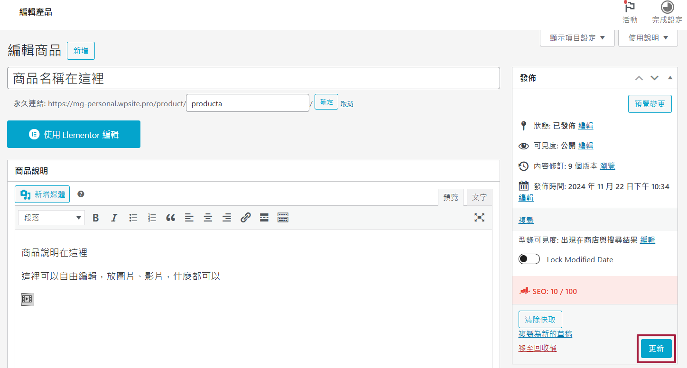Screen dimensions: 687x368
Task: Toggle Lock Modified Date switch
Action: pyautogui.click(x=529, y=259)
